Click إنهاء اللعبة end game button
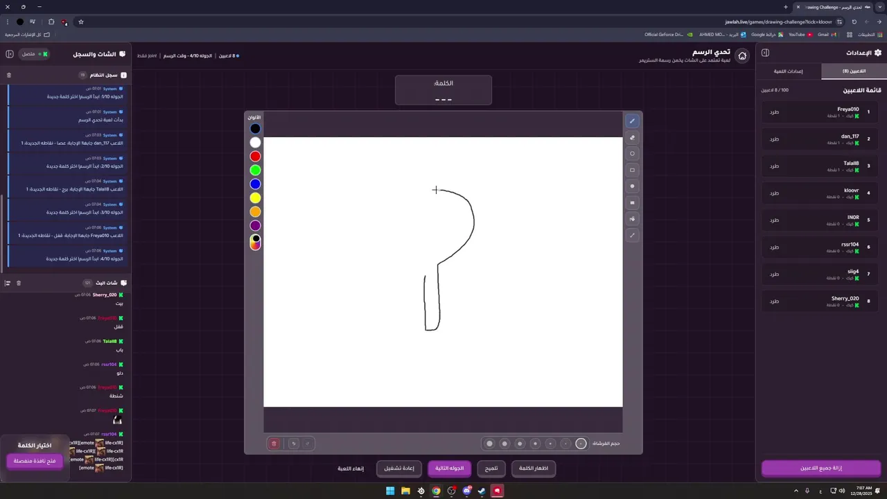Screen dimensions: 887x499 [x=351, y=469]
